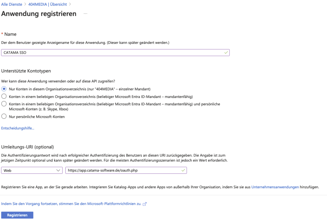Click the green checkmark in the Name field
Viewport: 327px width, 220px height.
tap(226, 52)
